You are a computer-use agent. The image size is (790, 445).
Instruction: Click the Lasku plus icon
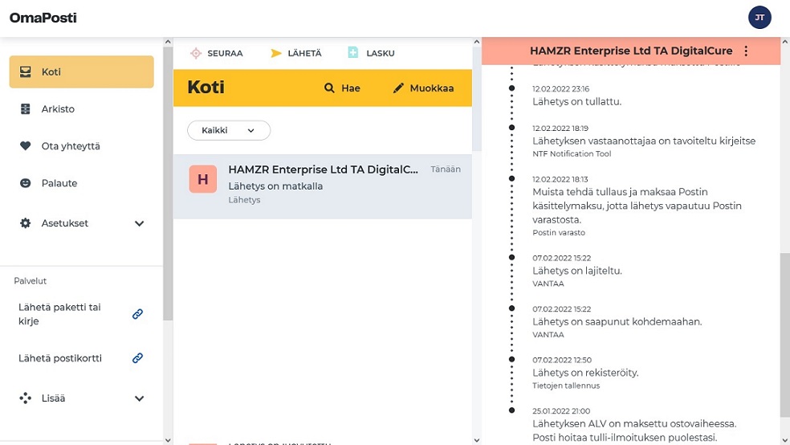tap(353, 53)
